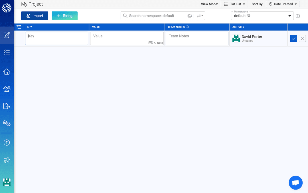Click the folder icon beside the search bar
The image size is (308, 193).
[x=190, y=16]
